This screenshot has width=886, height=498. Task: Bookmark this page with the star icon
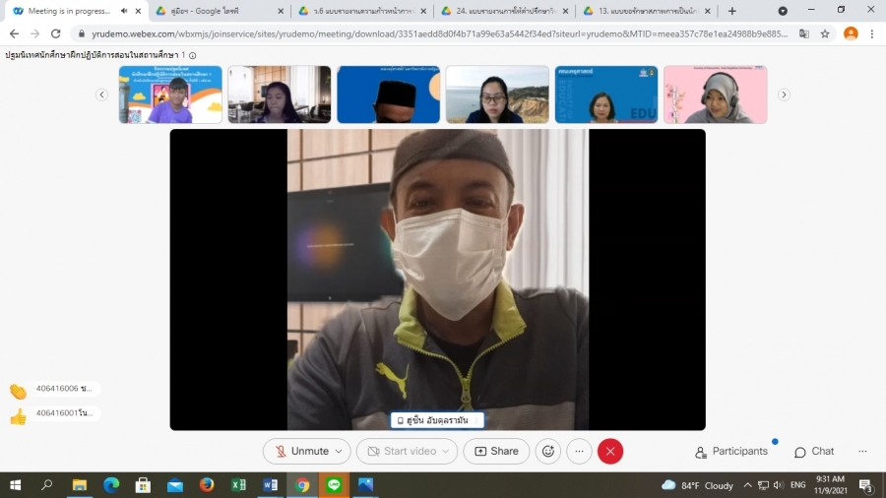point(825,32)
